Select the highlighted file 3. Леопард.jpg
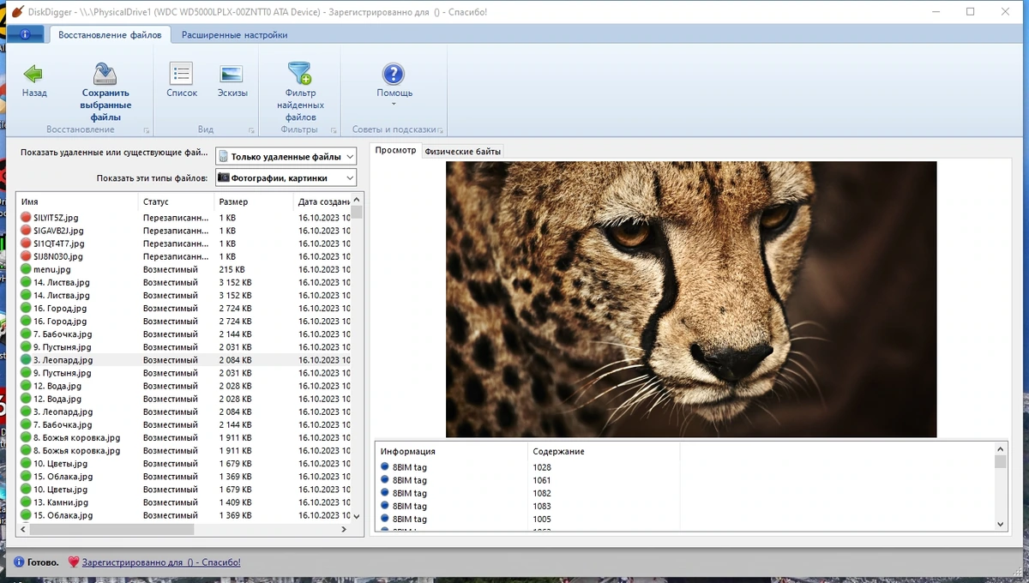1029x583 pixels. click(184, 360)
